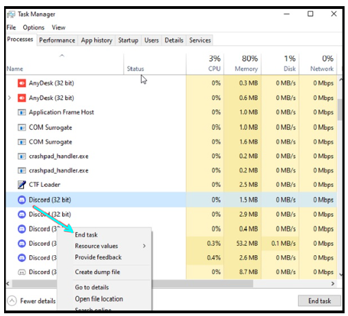Click the horizontal scrollbar thumb

pos(133,284)
